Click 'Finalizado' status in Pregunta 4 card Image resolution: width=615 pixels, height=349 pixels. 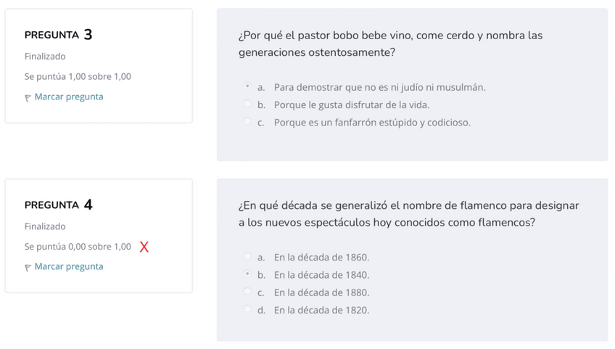point(45,226)
